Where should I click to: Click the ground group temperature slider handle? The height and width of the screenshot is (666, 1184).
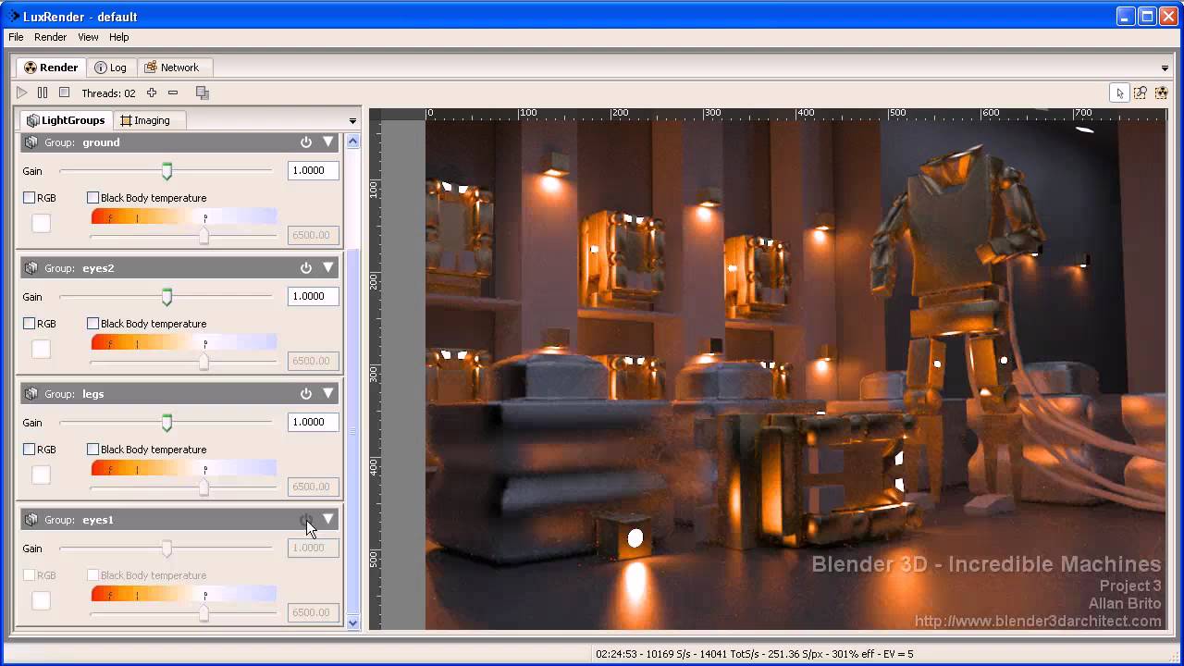[203, 236]
